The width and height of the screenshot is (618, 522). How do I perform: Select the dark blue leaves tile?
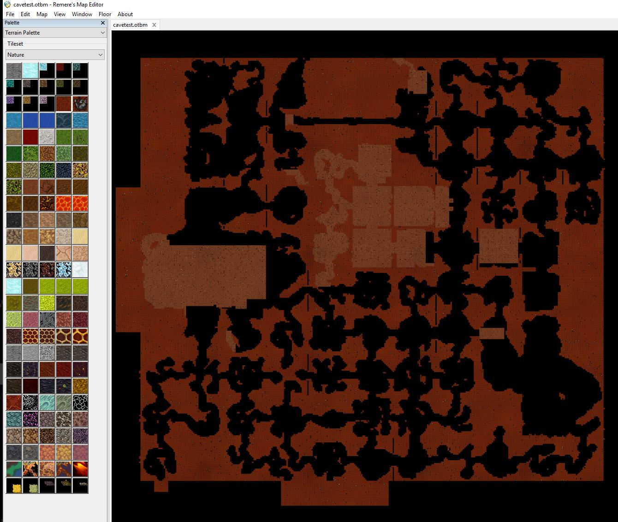(64, 170)
